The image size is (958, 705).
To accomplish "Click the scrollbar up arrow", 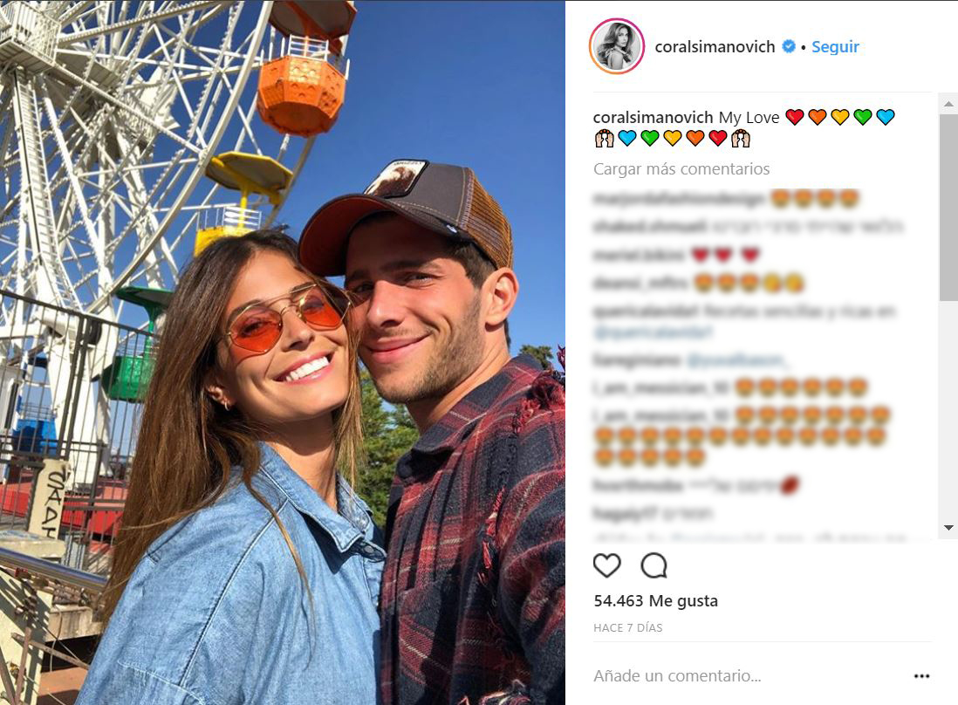I will click(948, 104).
